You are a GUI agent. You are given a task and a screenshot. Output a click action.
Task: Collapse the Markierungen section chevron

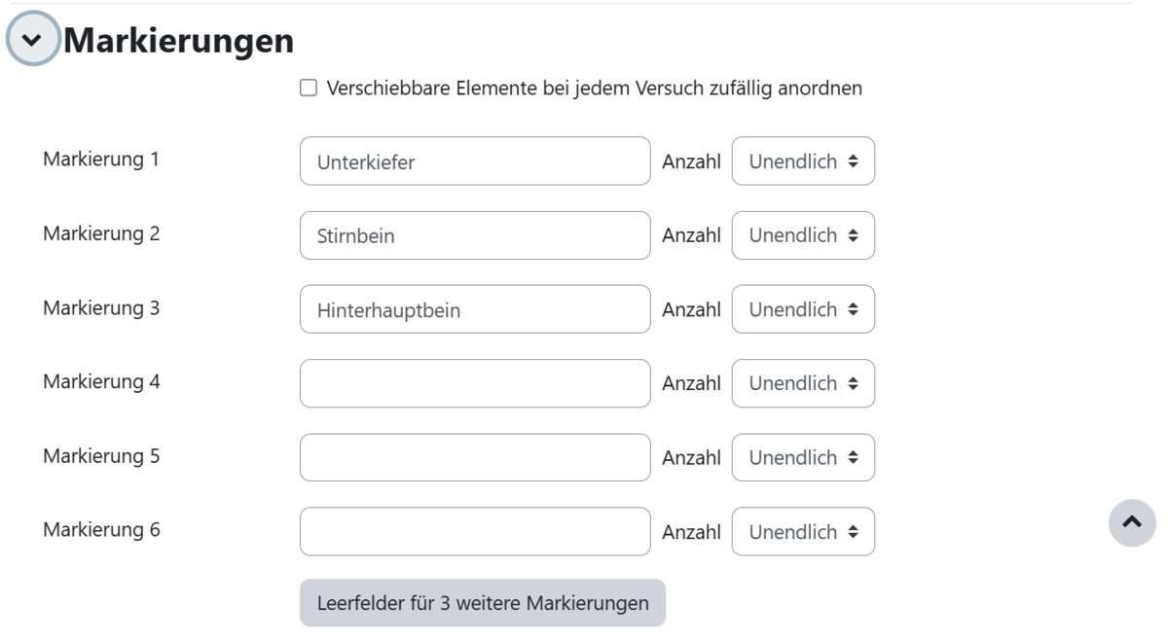coord(34,42)
